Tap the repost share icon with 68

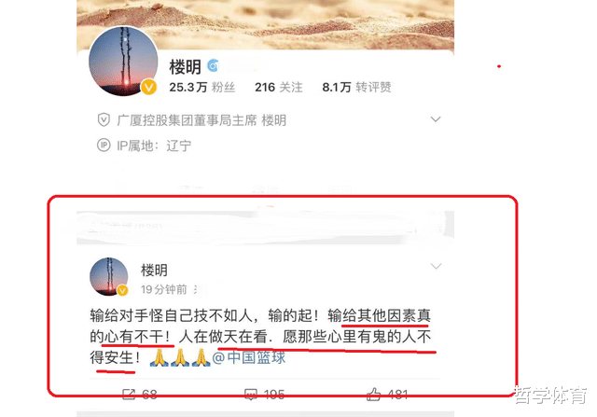(x=129, y=395)
